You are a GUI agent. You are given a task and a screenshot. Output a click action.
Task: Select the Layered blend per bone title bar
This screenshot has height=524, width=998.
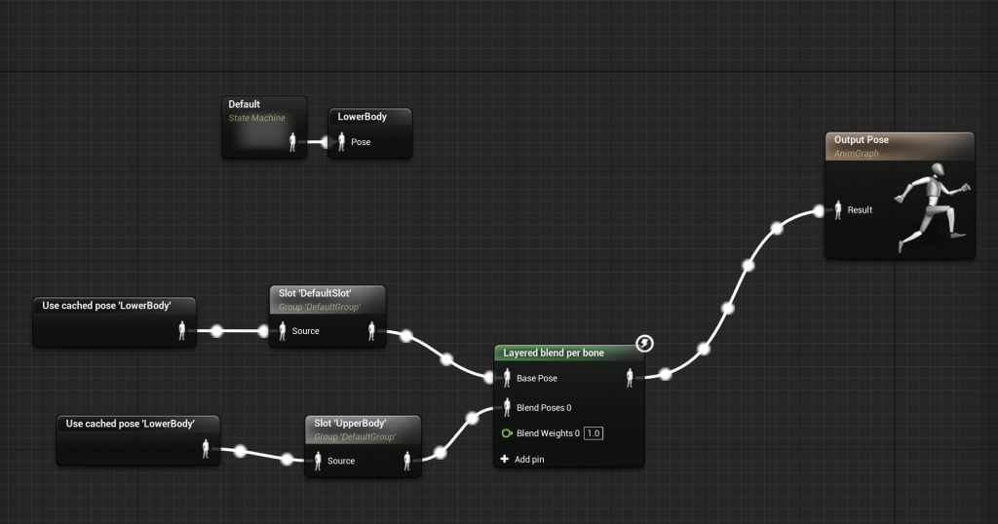(554, 353)
